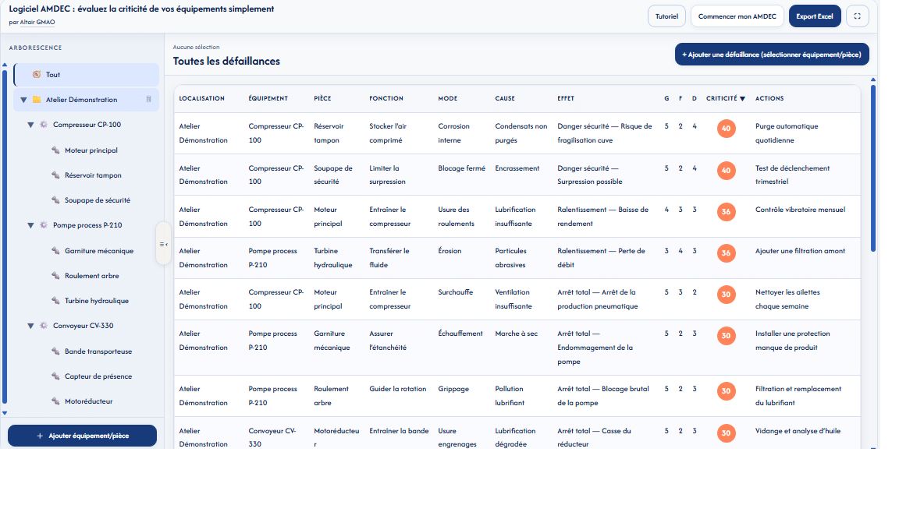Sort by the Criticité column header
Image resolution: width=899 pixels, height=505 pixels.
725,99
